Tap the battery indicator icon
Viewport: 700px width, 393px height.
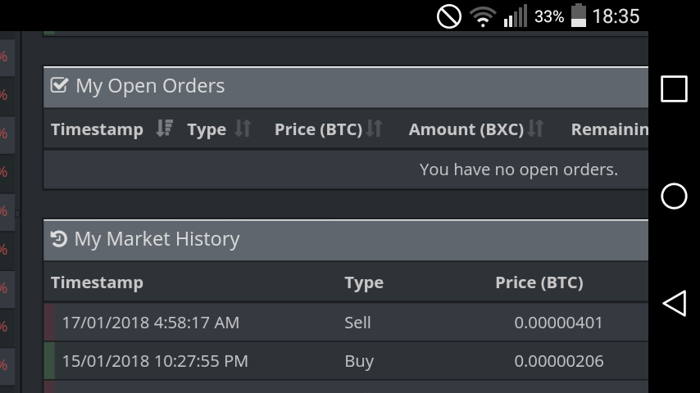579,16
